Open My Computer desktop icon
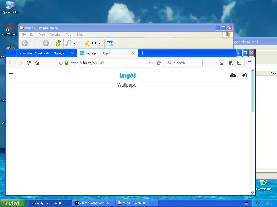The width and height of the screenshot is (277, 207). point(10,7)
